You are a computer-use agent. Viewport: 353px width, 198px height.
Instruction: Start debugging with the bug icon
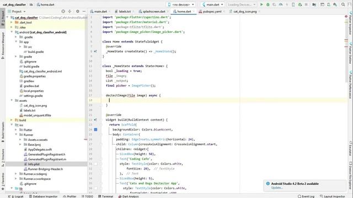pos(268,4)
